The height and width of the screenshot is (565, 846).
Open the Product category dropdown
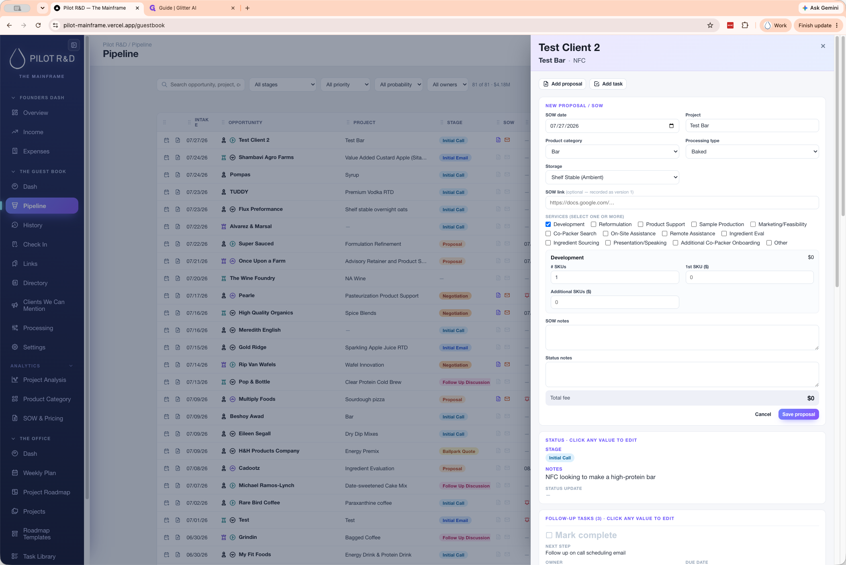click(612, 152)
